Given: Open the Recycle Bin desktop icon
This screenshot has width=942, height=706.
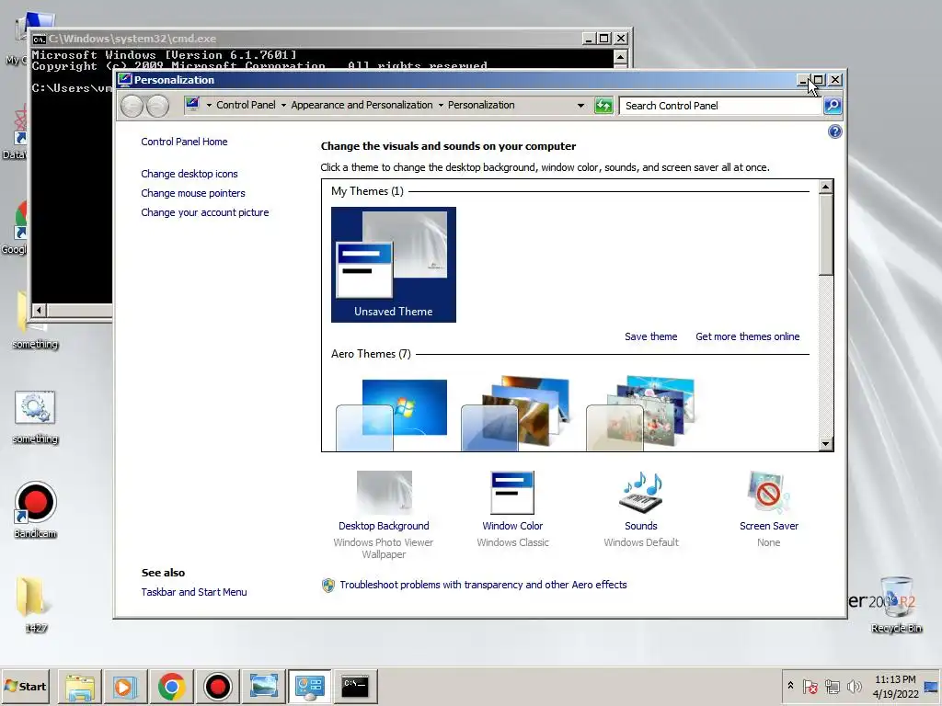Looking at the screenshot, I should coord(896,604).
